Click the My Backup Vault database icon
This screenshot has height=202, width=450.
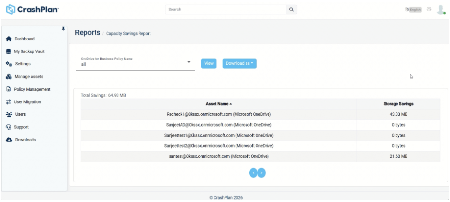point(8,51)
